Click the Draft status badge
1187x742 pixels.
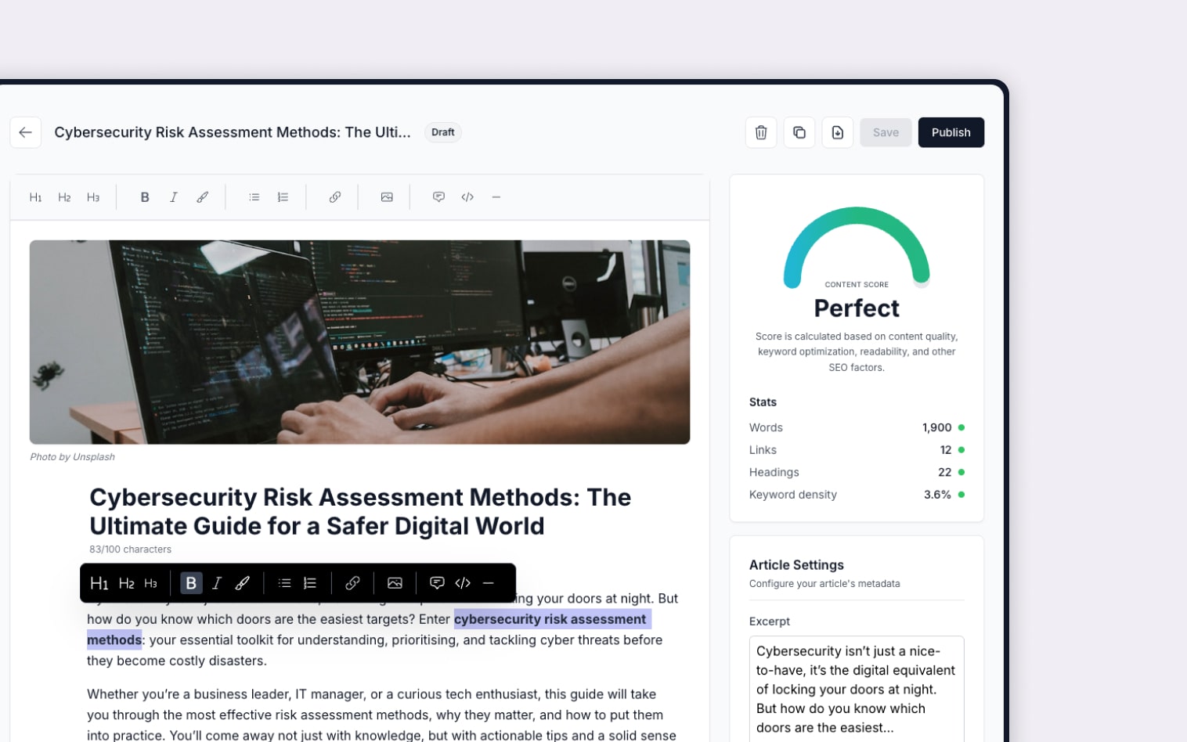[x=442, y=132]
